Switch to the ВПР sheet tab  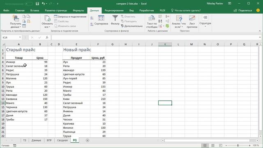[49, 140]
